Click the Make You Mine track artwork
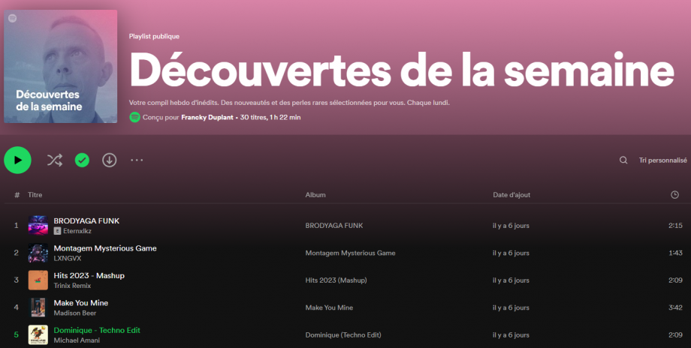691x348 pixels. click(x=38, y=307)
